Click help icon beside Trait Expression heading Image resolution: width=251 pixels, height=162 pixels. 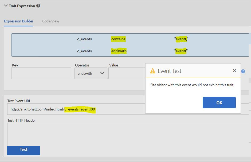tap(38, 6)
